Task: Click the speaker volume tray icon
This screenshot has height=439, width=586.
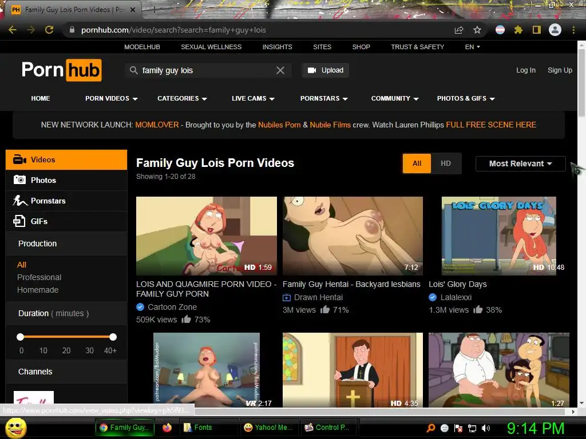Action: 486,428
